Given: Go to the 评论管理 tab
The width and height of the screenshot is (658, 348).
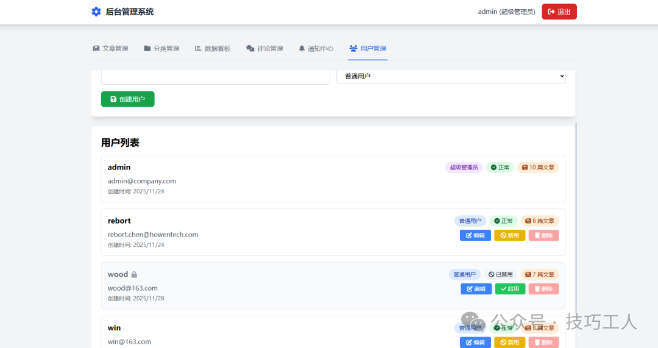Looking at the screenshot, I should click(x=265, y=49).
